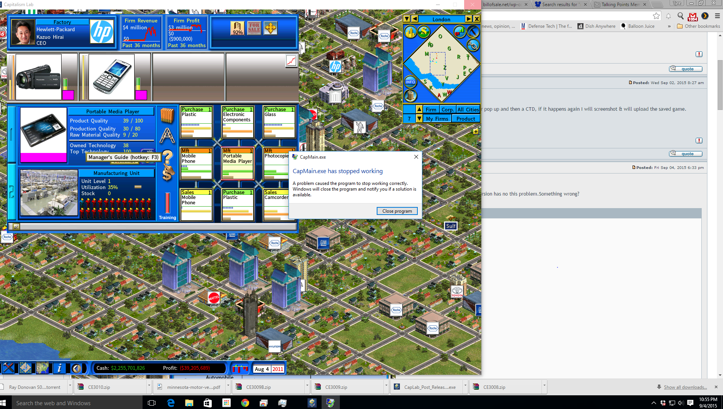Select the Corp. filter tab
The height and width of the screenshot is (409, 723).
(447, 110)
